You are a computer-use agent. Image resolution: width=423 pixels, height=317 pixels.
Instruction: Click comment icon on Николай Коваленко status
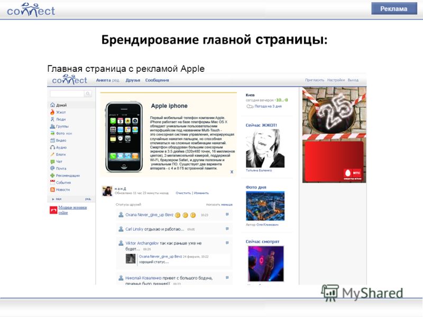(x=227, y=277)
